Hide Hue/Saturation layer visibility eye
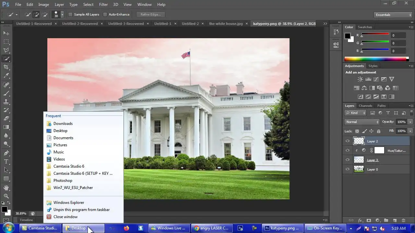 click(348, 150)
